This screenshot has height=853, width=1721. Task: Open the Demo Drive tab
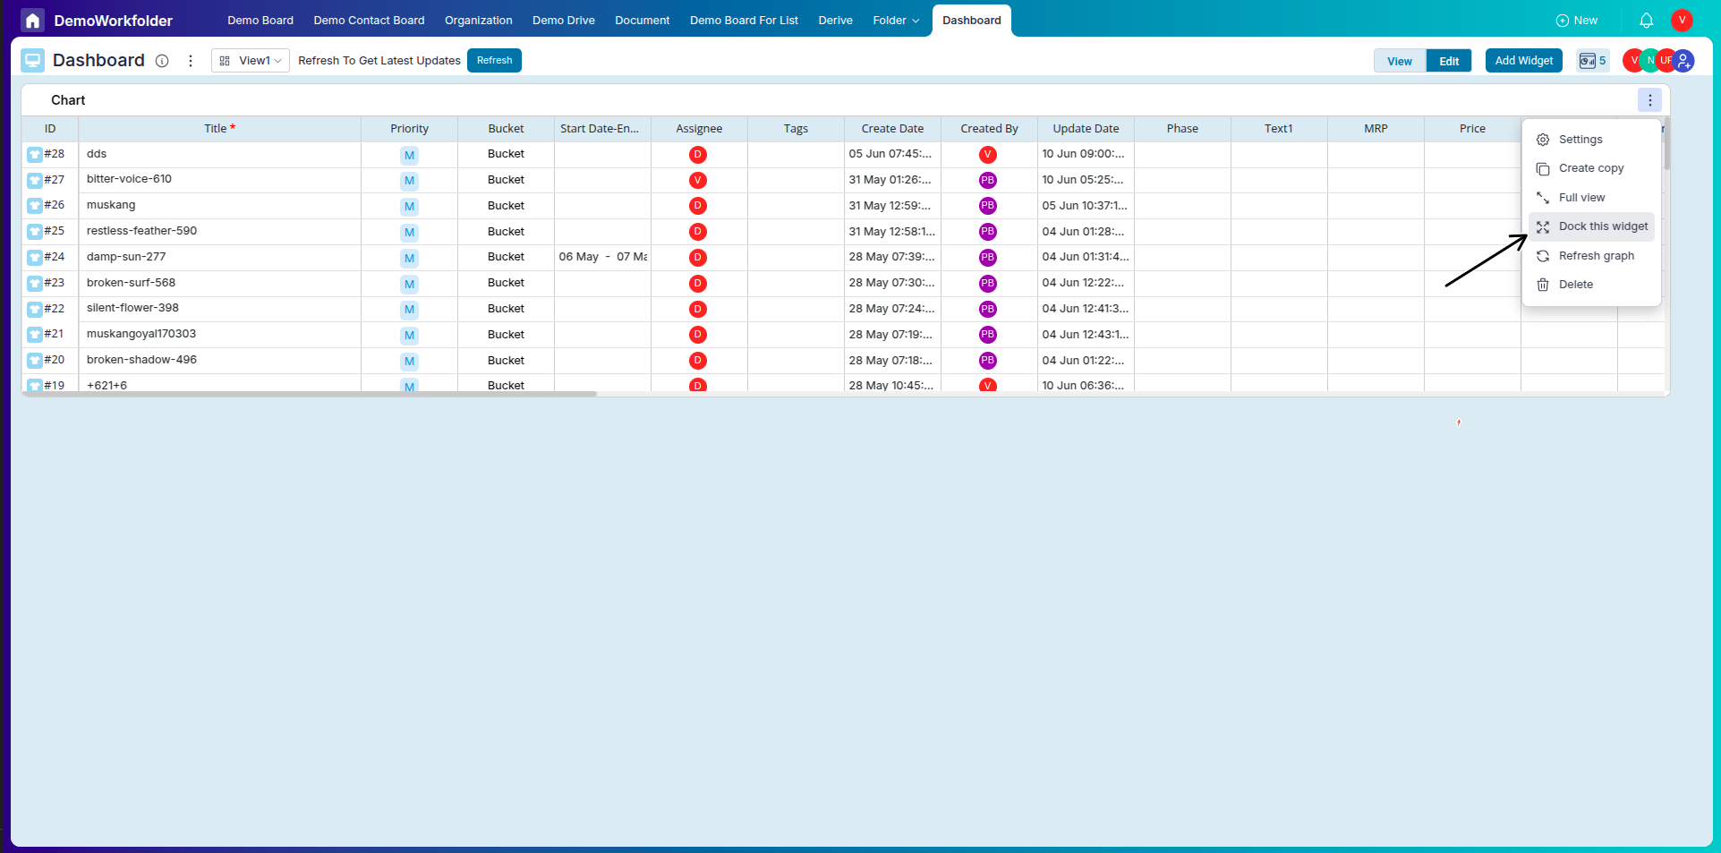coord(564,20)
